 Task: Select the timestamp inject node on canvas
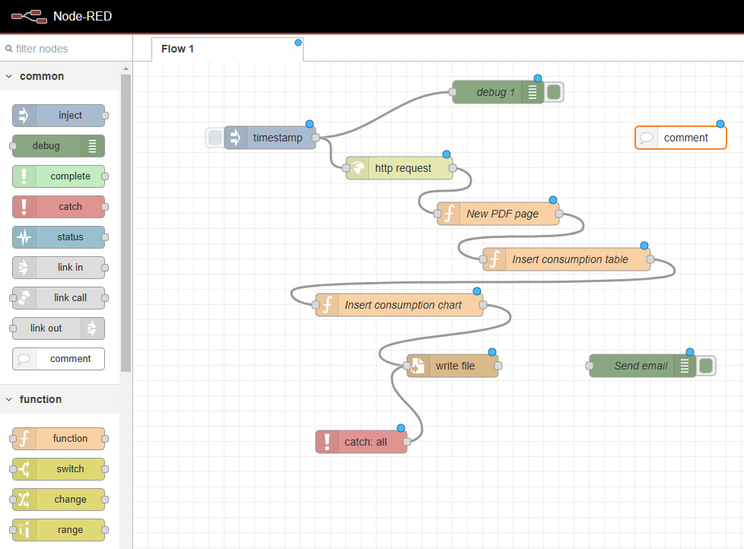click(270, 138)
